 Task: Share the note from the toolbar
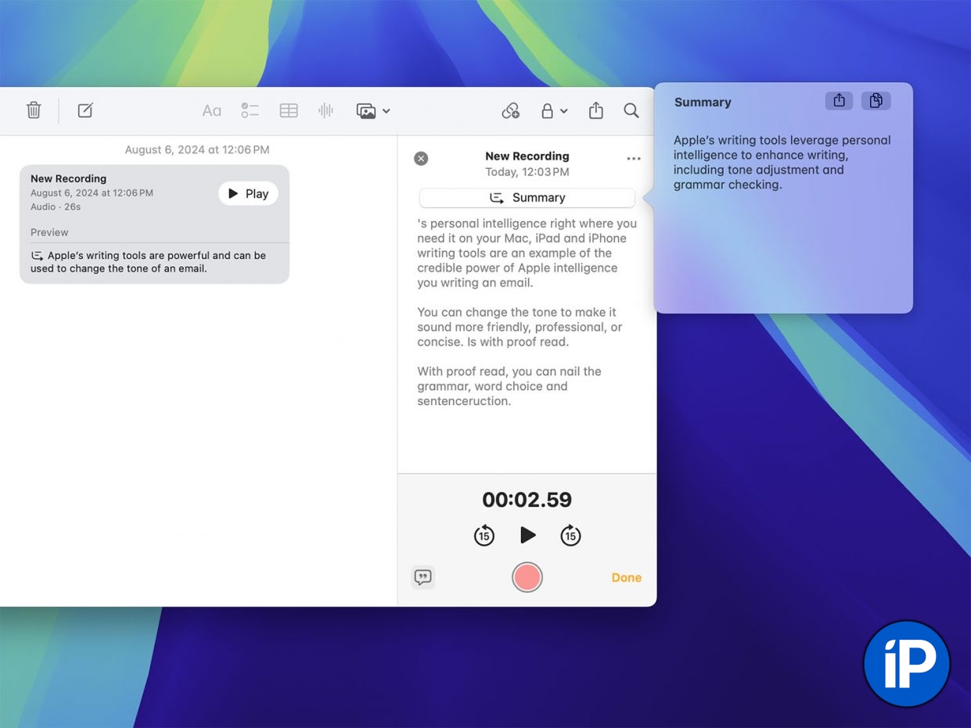[596, 110]
